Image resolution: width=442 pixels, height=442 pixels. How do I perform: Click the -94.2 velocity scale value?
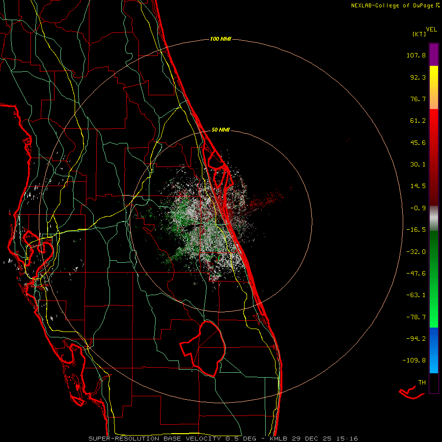(x=416, y=338)
